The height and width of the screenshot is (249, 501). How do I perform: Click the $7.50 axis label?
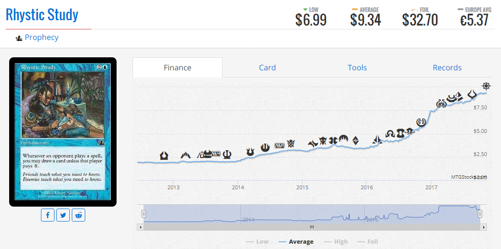pyautogui.click(x=480, y=107)
